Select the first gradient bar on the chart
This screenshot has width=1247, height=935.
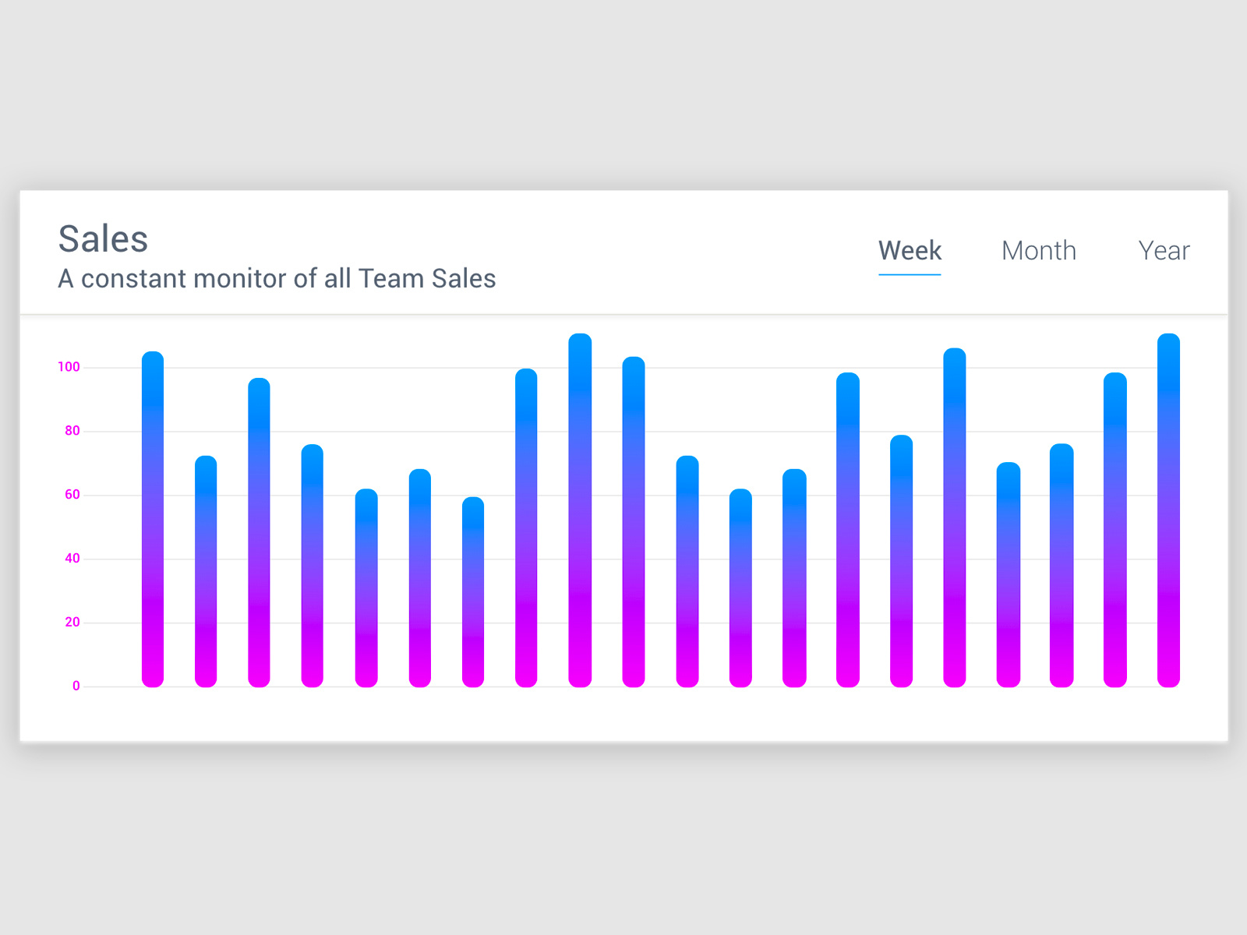(150, 514)
